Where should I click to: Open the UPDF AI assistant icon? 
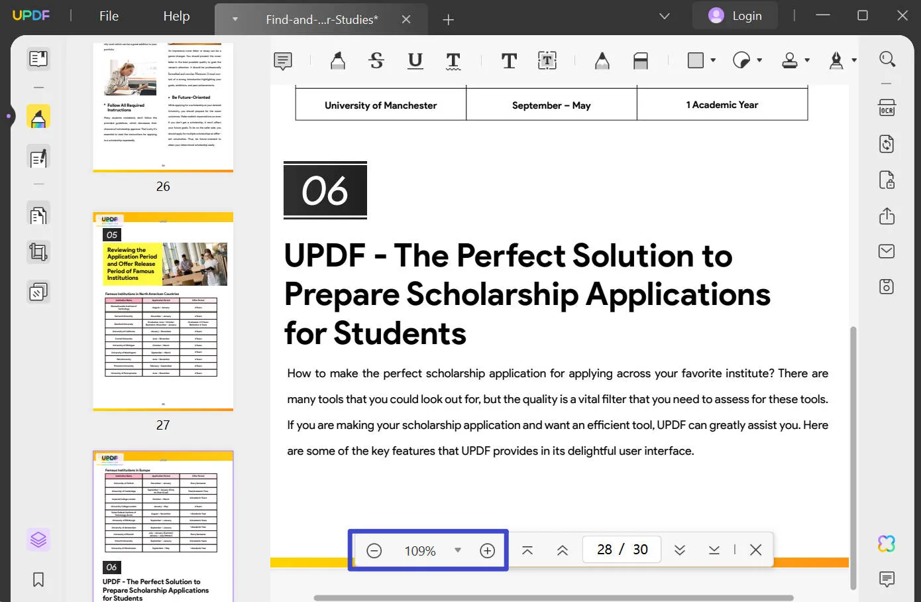[x=887, y=544]
